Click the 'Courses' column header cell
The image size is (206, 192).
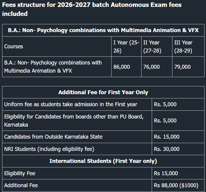tap(13, 46)
